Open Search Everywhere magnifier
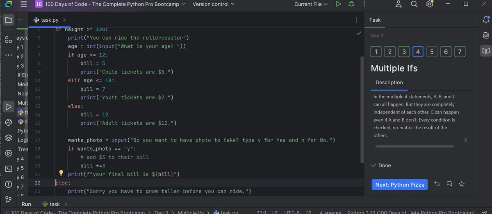This screenshot has width=492, height=214. (x=414, y=4)
